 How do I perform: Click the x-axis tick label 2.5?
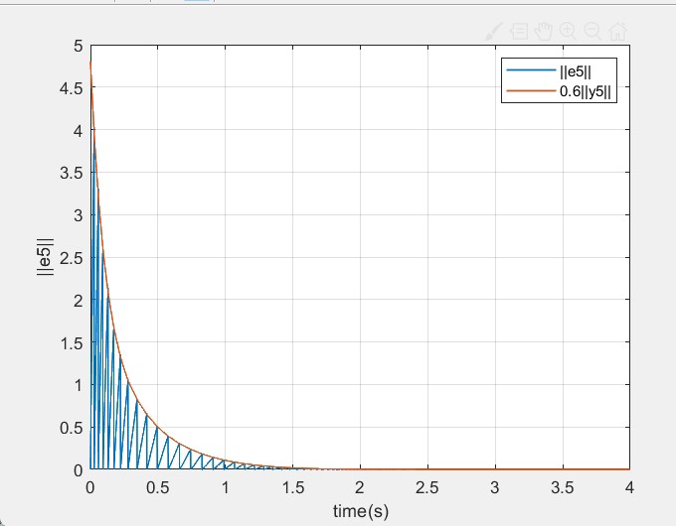427,487
